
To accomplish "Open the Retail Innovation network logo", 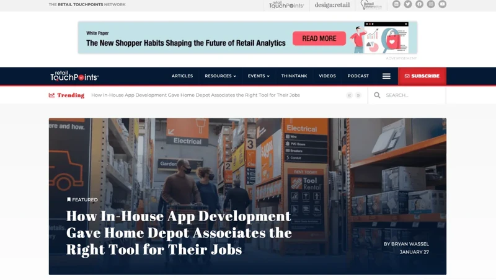I will coord(371,5).
